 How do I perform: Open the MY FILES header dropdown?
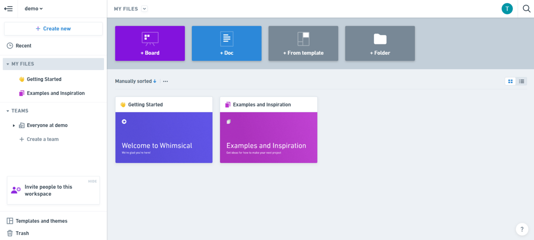(x=144, y=9)
